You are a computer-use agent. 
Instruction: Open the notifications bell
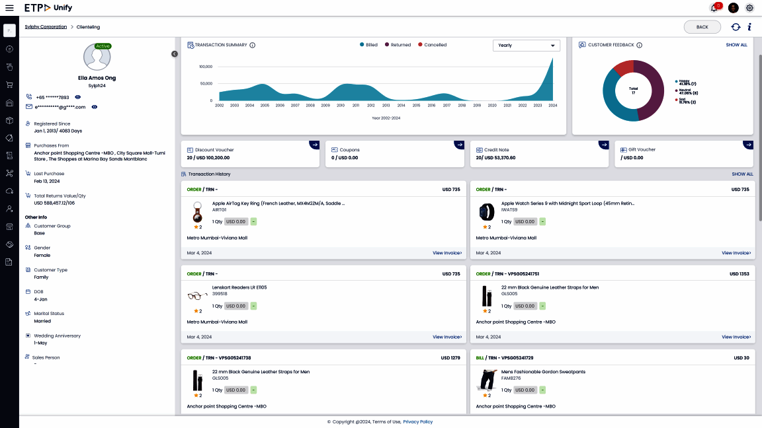pyautogui.click(x=714, y=8)
